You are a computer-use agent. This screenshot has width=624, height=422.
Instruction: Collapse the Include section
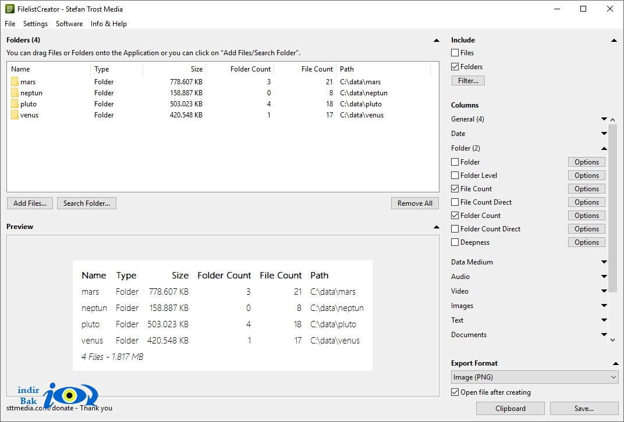[614, 40]
